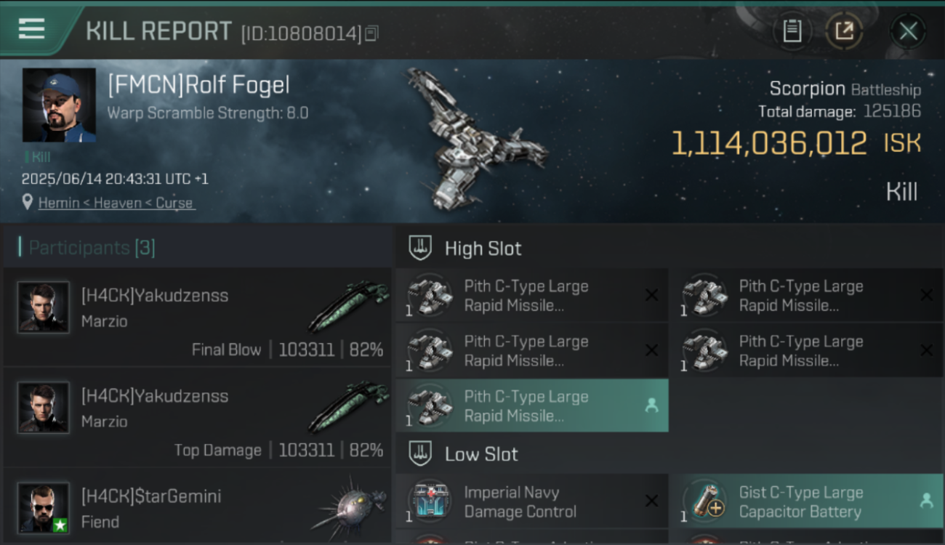Click the highlighted Pith C-Type Rapid Missile launcher

(532, 405)
